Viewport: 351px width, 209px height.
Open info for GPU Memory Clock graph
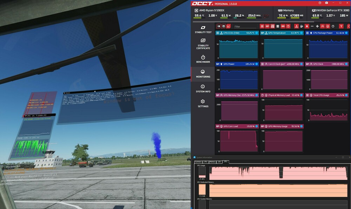(257, 95)
